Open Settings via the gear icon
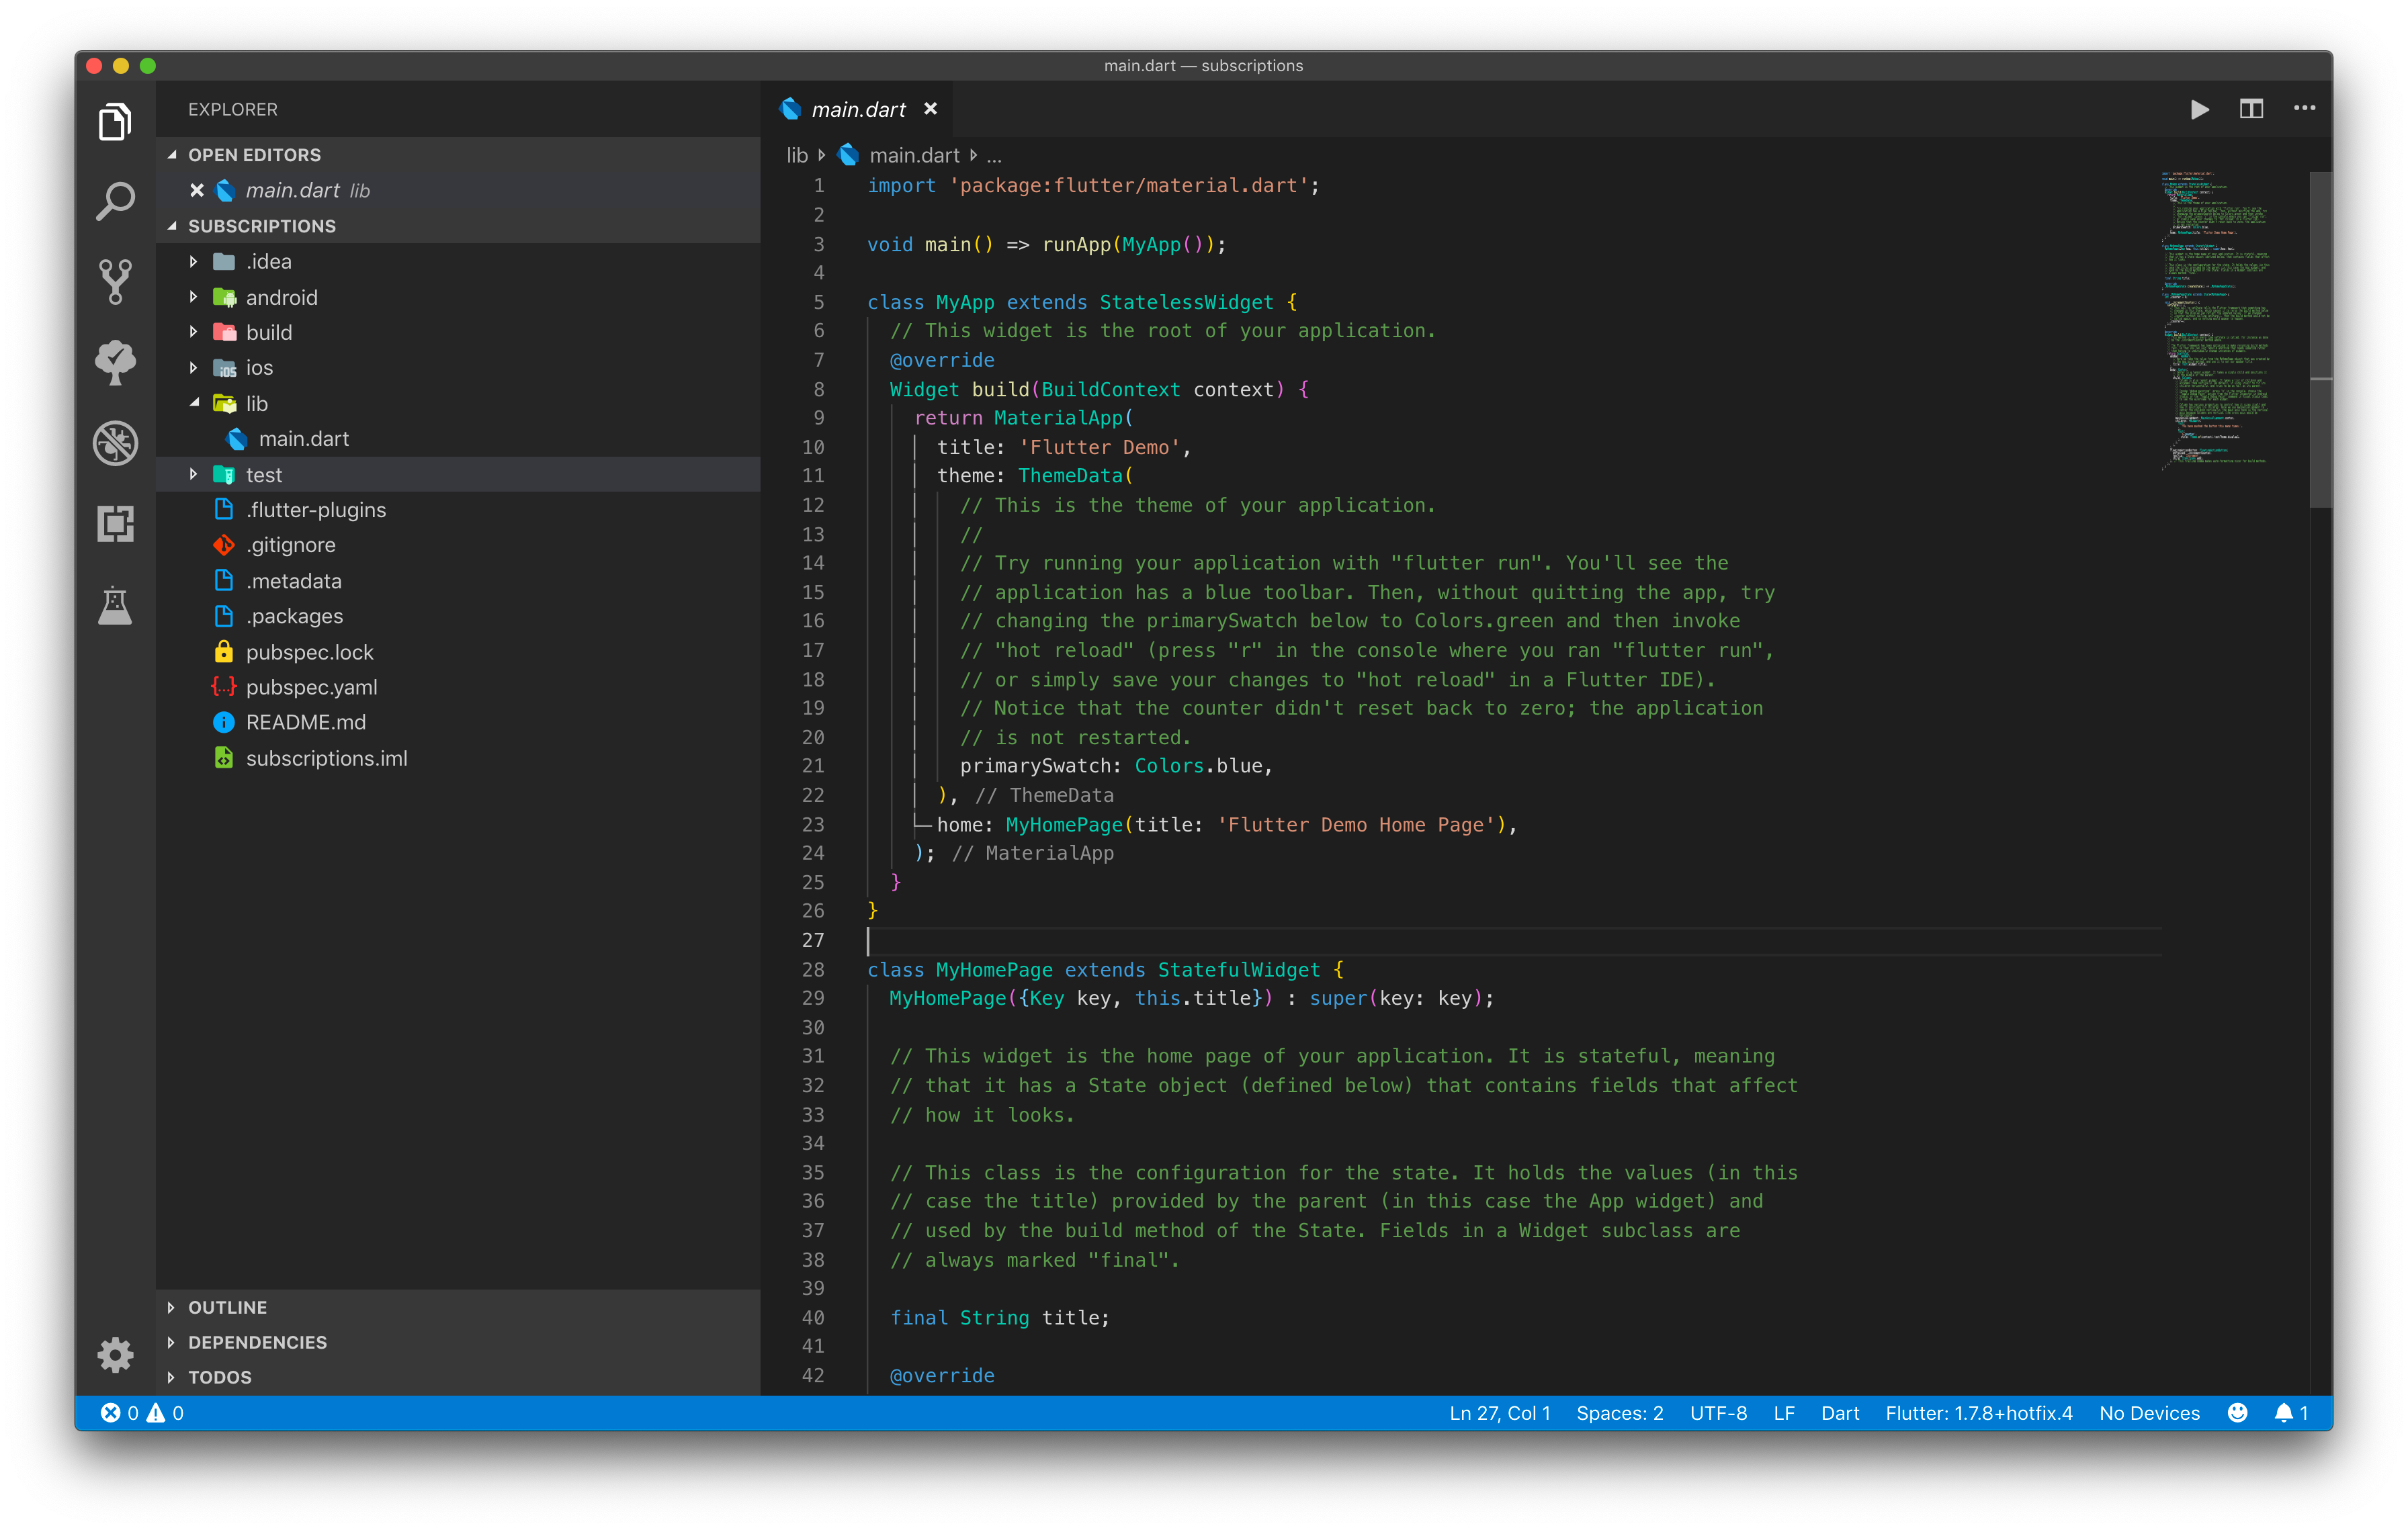 pyautogui.click(x=115, y=1355)
